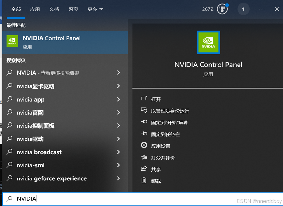Click rewards trophy medal icon
The image size is (283, 206).
[222, 9]
